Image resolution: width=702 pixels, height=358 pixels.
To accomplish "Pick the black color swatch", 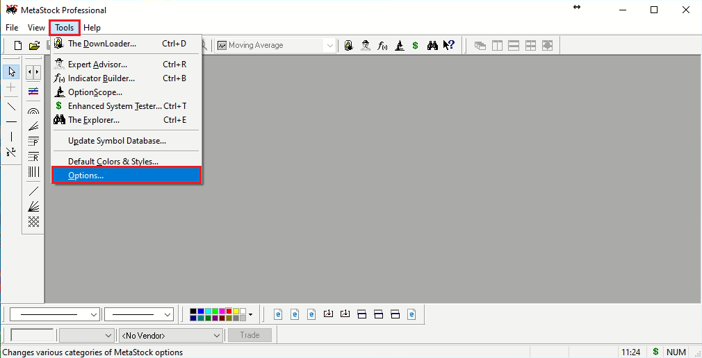I will click(193, 311).
